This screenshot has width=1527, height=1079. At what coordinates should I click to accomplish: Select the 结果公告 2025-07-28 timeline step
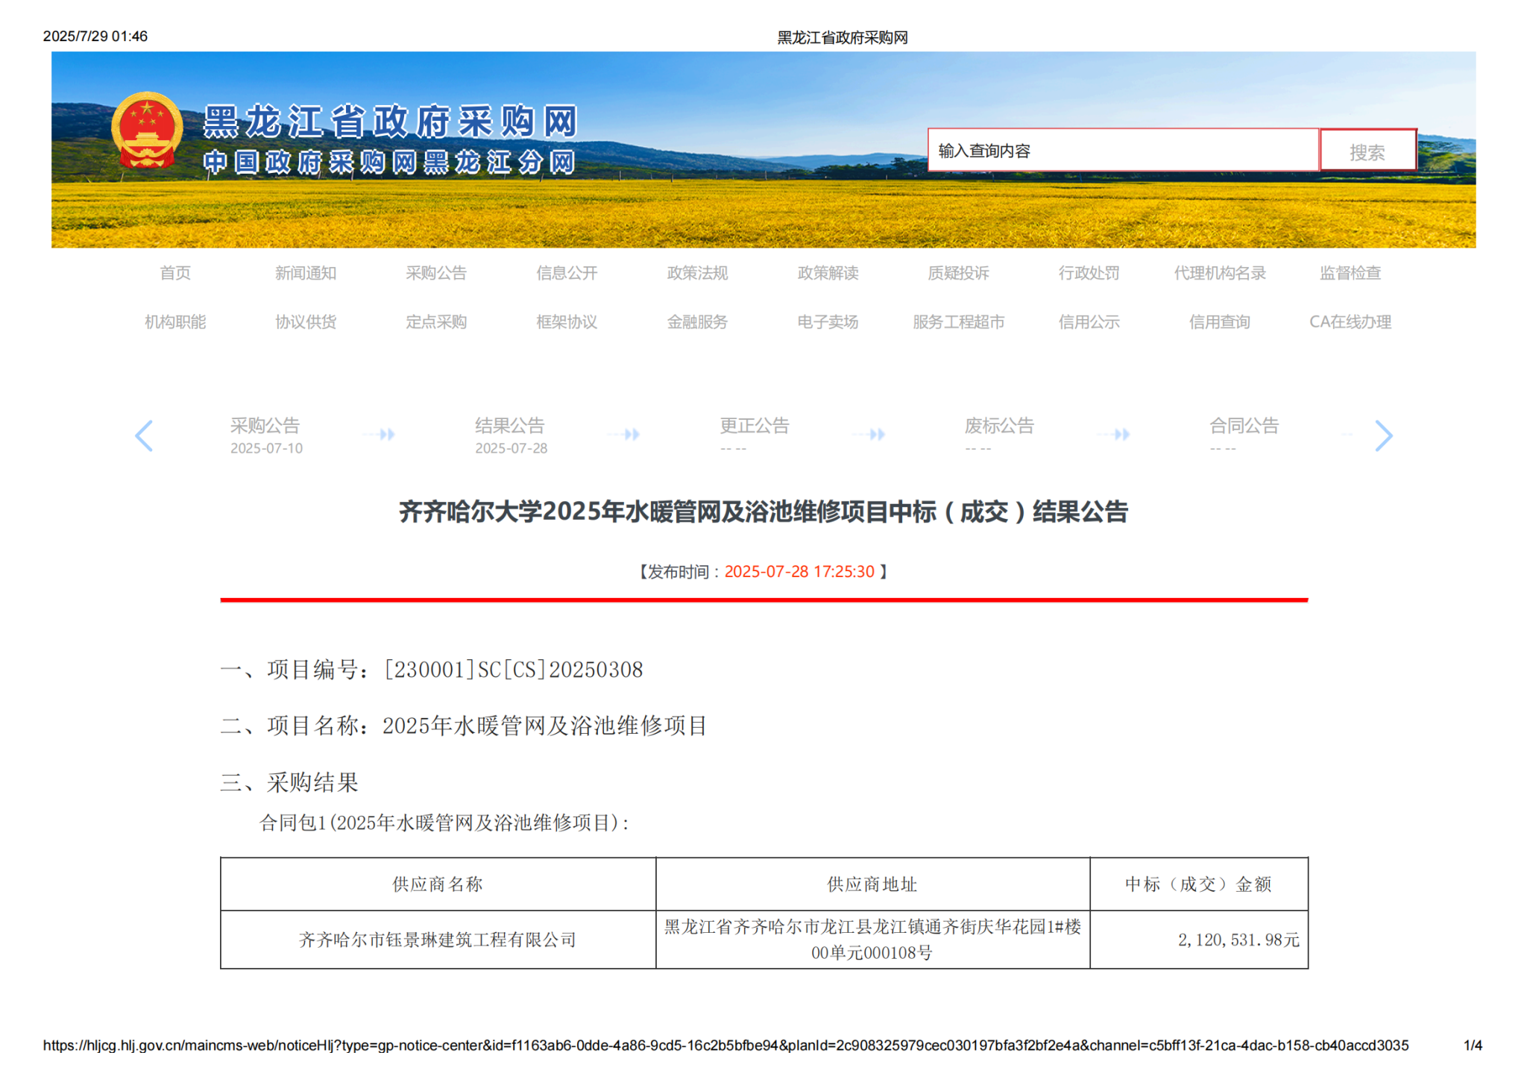point(511,435)
